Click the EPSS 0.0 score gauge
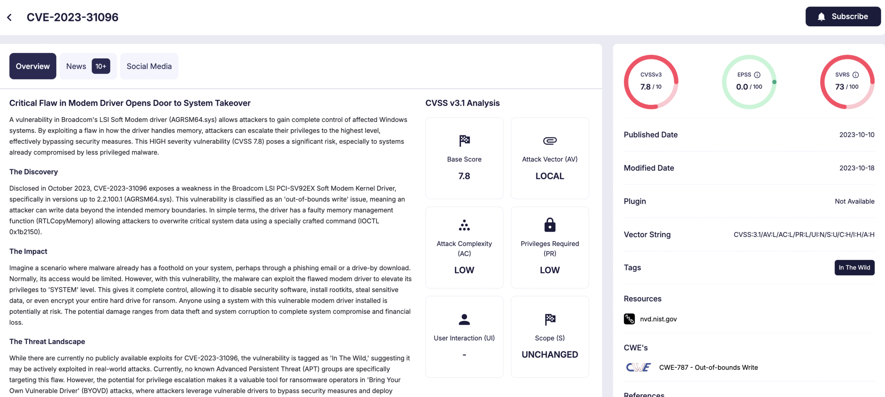 click(749, 82)
